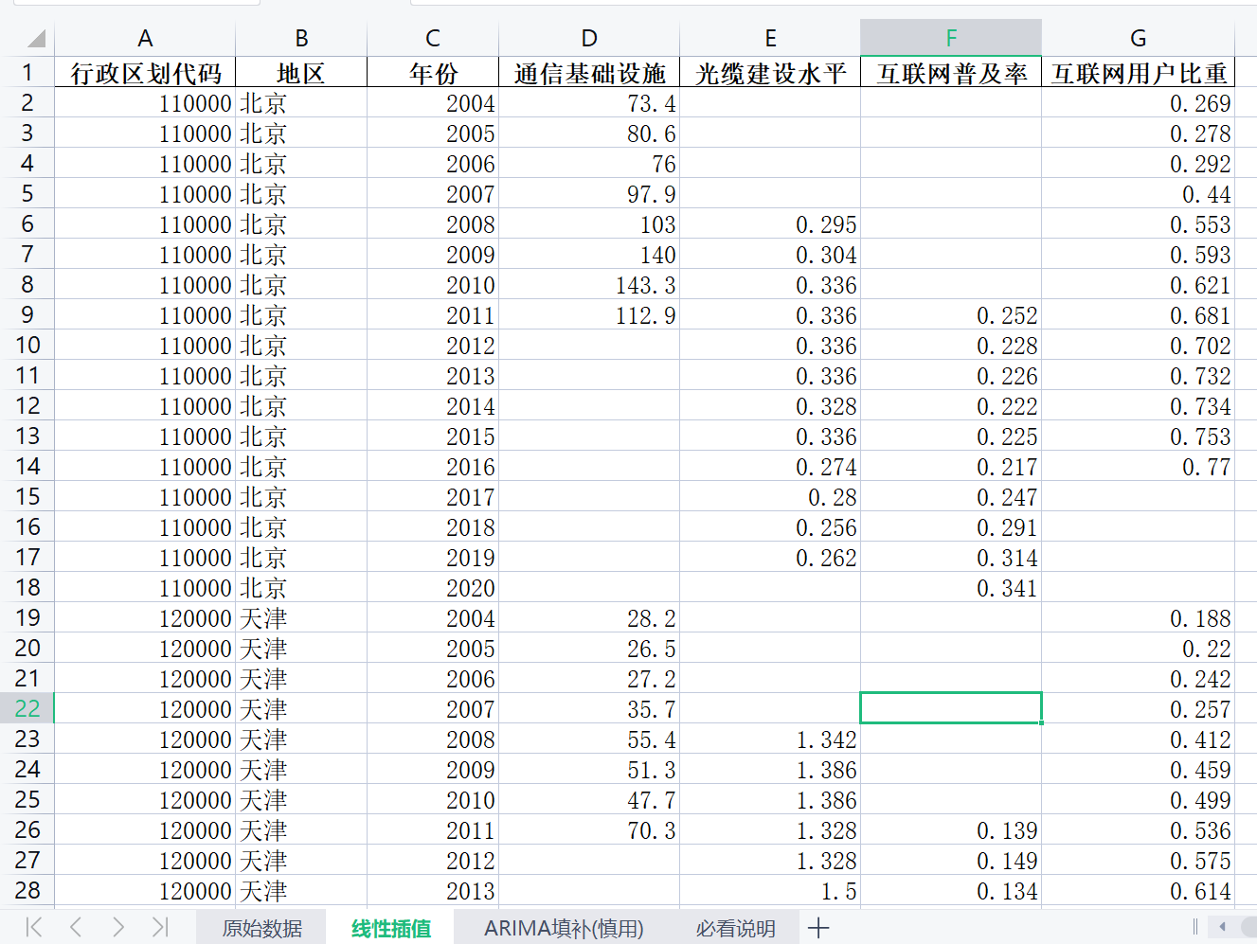Select cell with value 0.341
Screen dimensions: 1257x944
click(x=951, y=587)
